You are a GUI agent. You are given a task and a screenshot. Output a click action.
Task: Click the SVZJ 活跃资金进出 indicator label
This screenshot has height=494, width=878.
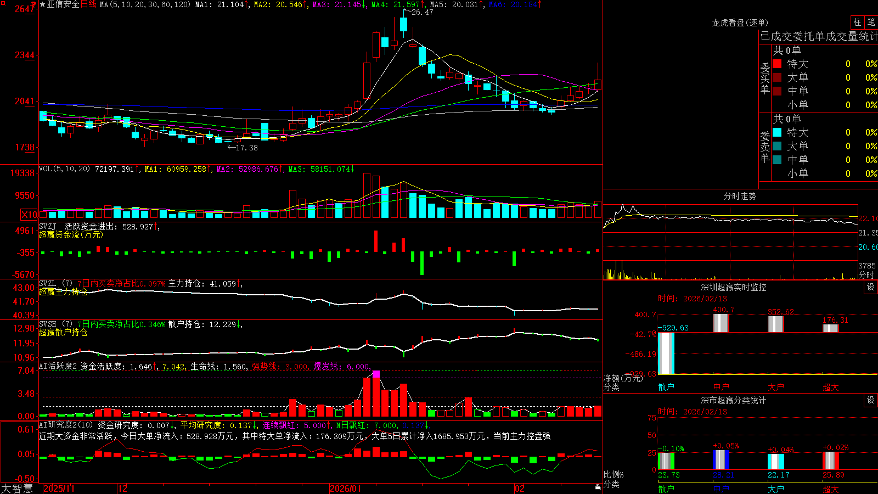tap(79, 226)
